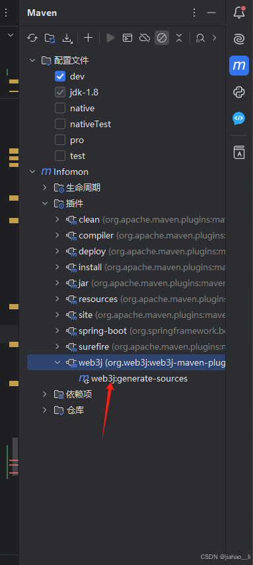Screen dimensions: 253x565
Task: Uncheck the dev profile
Action: click(60, 76)
